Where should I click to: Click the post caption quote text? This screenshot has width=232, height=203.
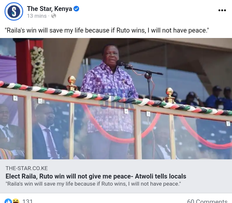click(x=107, y=30)
